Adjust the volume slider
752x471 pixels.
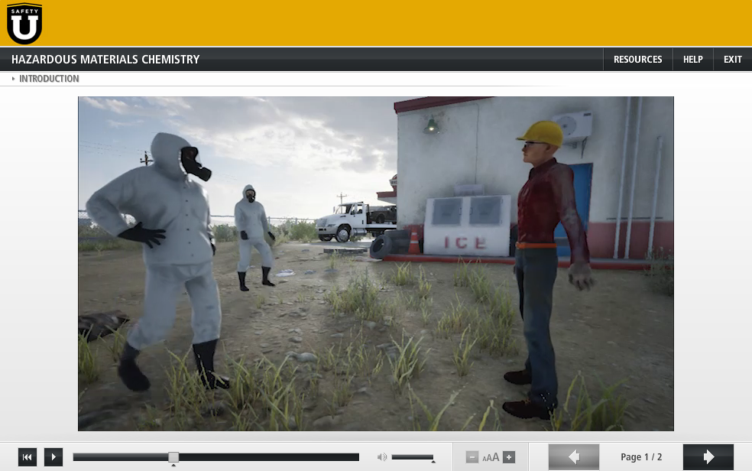point(413,456)
